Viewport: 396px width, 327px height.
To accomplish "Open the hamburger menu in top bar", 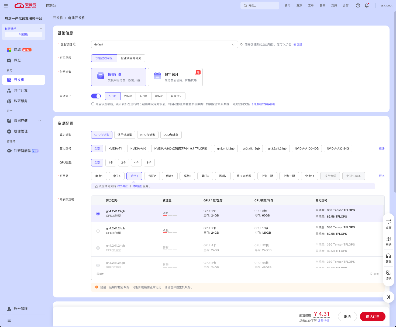I will 6,6.
